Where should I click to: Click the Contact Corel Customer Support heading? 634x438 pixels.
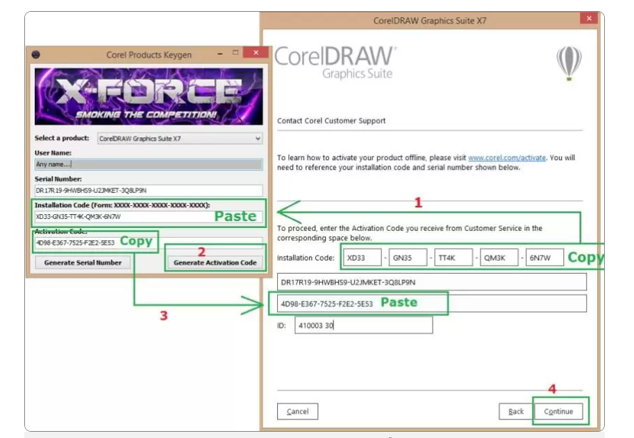click(331, 121)
